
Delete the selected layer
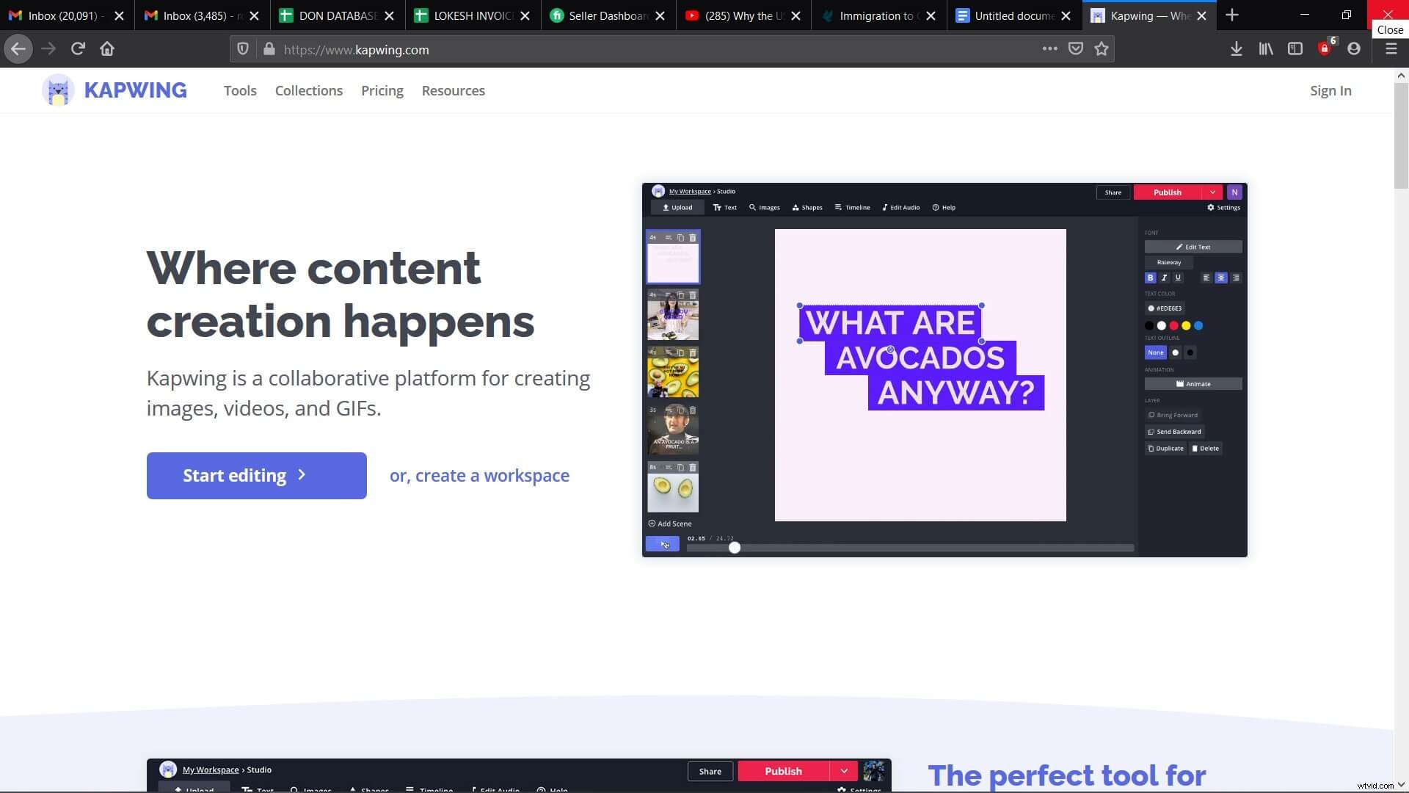click(1206, 448)
